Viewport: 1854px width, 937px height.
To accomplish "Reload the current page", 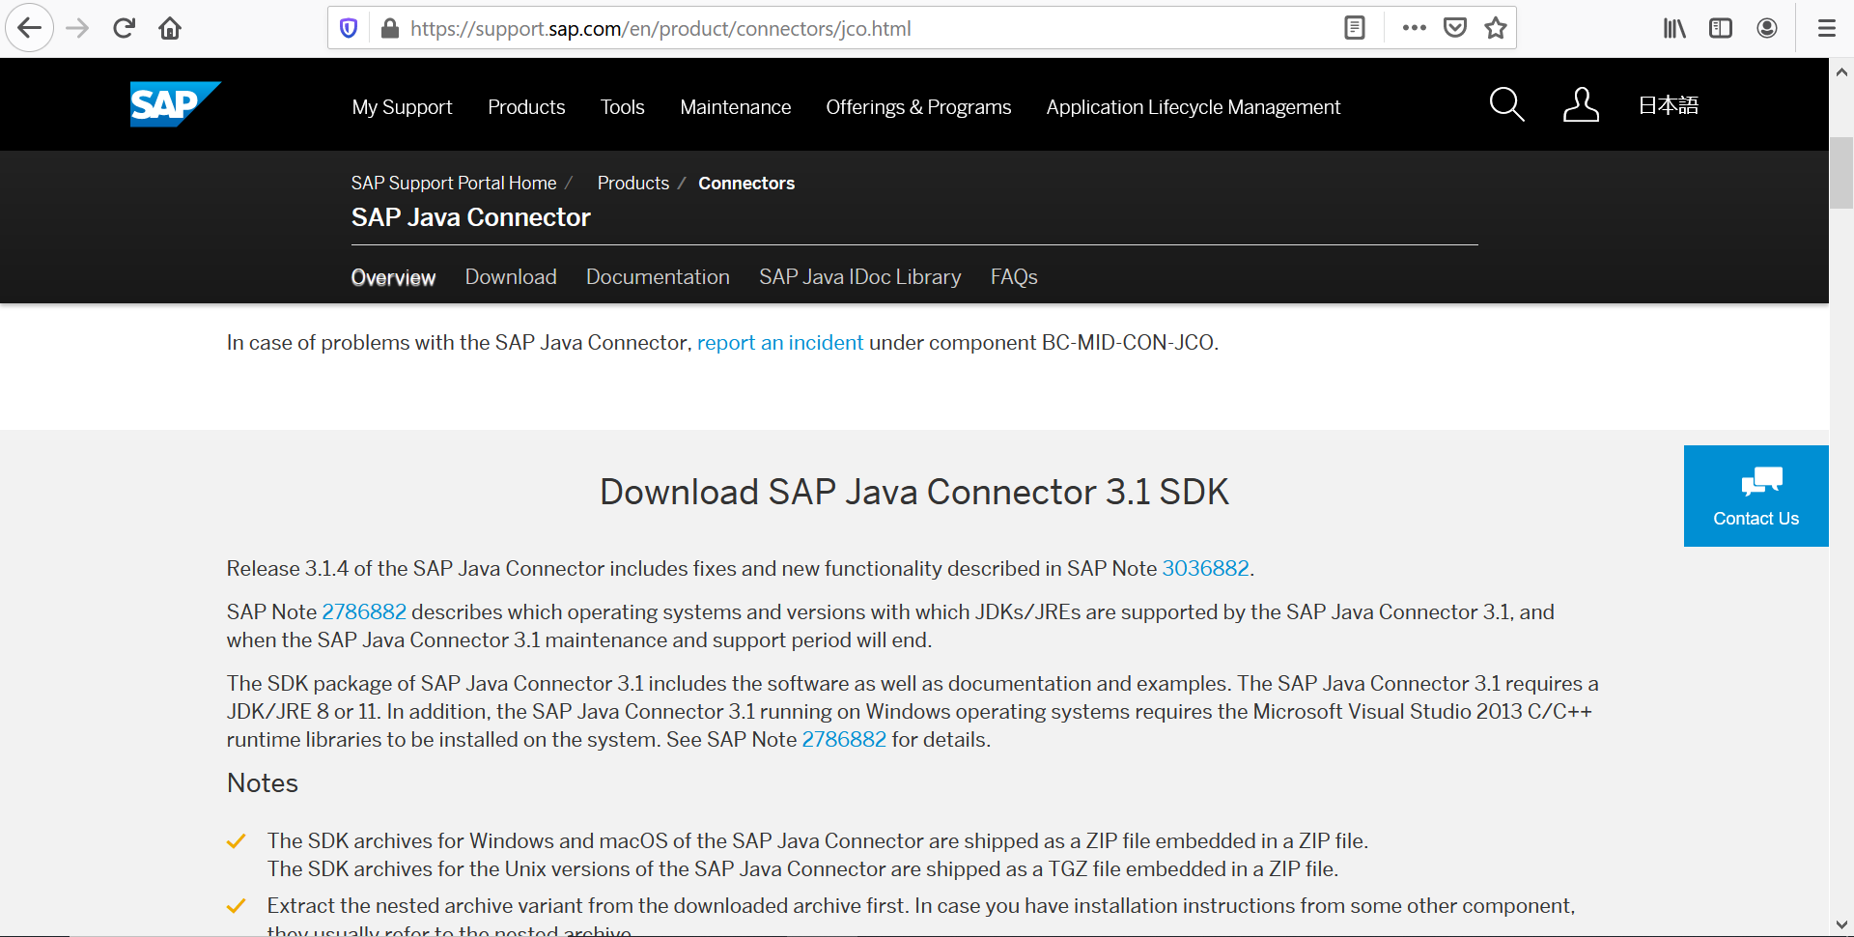I will (124, 28).
